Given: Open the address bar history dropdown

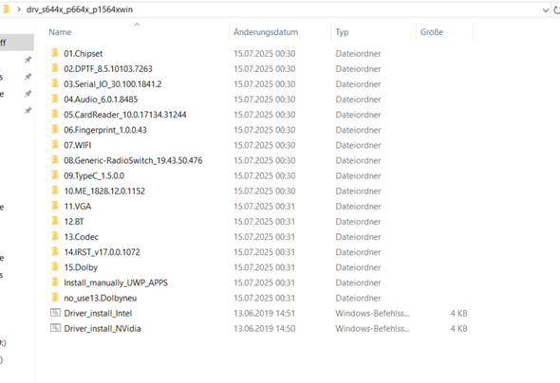Looking at the screenshot, I should [x=546, y=10].
